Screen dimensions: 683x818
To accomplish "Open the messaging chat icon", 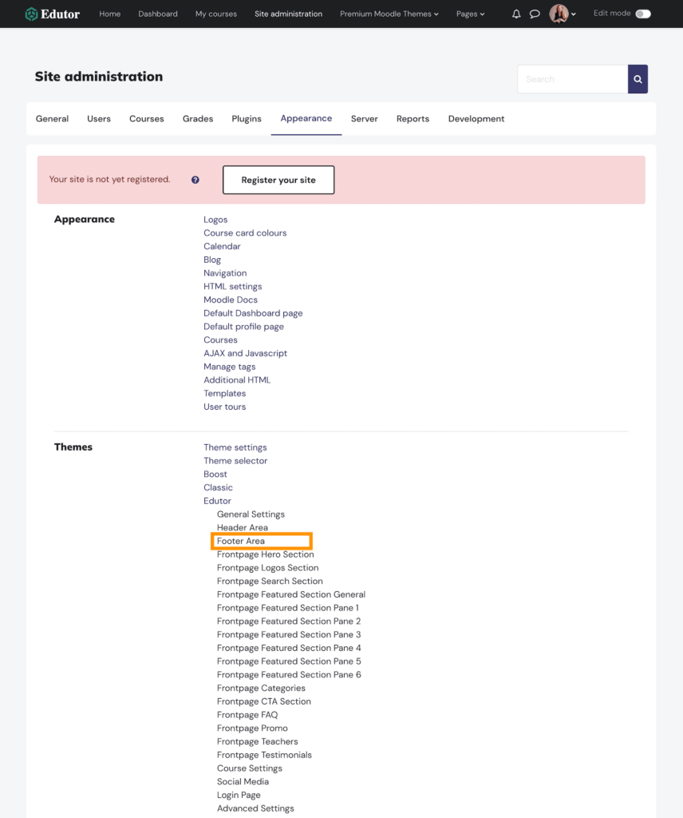I will 535,14.
